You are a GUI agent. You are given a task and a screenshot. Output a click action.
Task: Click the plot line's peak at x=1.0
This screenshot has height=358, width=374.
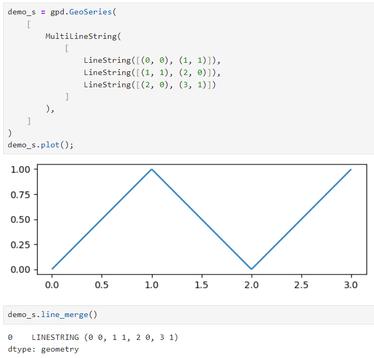152,170
